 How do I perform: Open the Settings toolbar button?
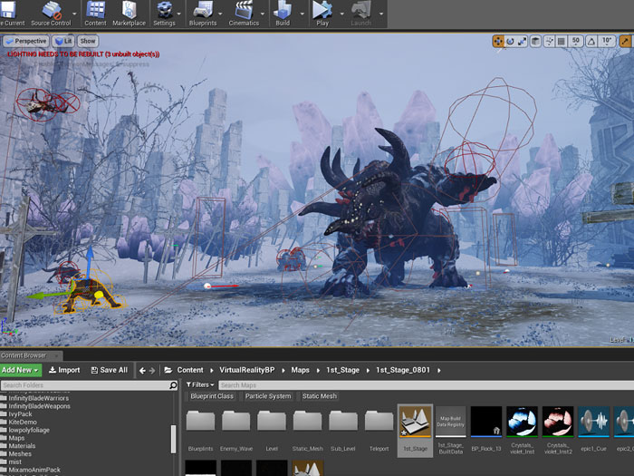click(164, 14)
